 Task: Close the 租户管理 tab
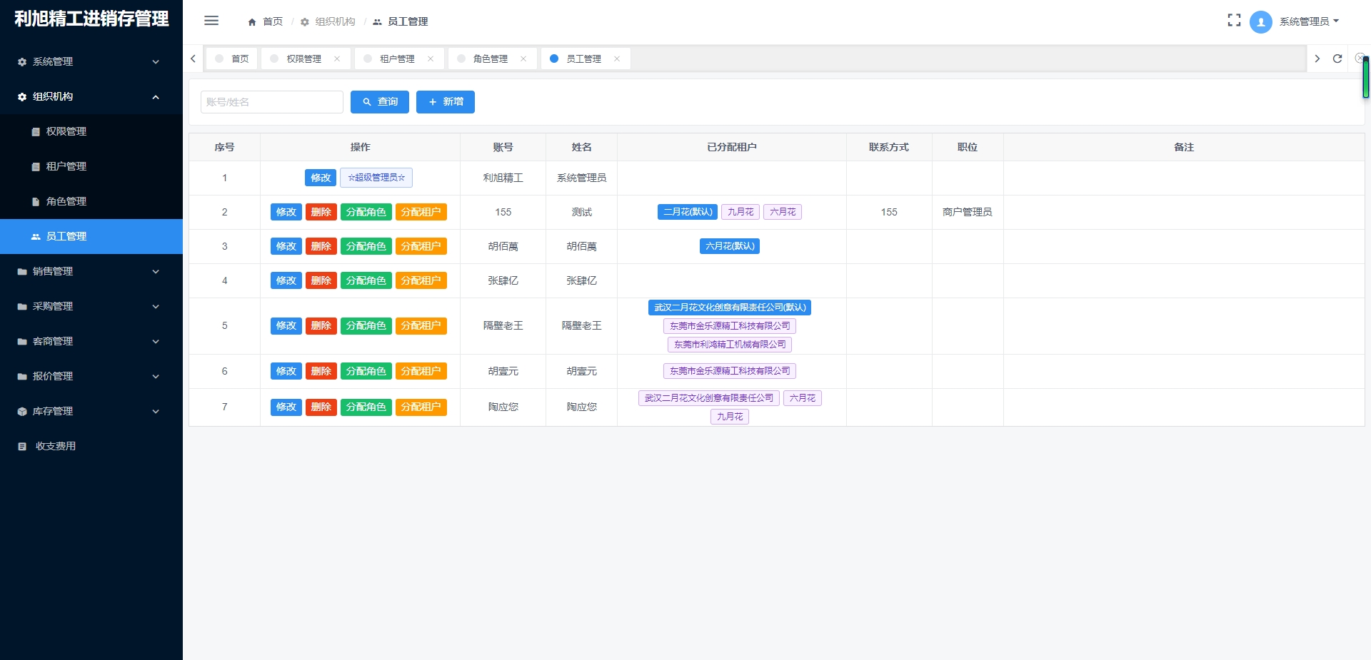click(x=431, y=59)
